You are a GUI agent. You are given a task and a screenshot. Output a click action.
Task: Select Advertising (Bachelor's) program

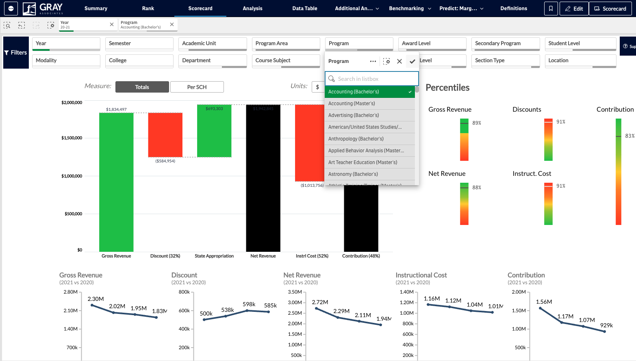(x=370, y=115)
